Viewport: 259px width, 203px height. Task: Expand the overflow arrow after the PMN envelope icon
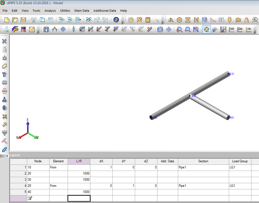pos(38,32)
